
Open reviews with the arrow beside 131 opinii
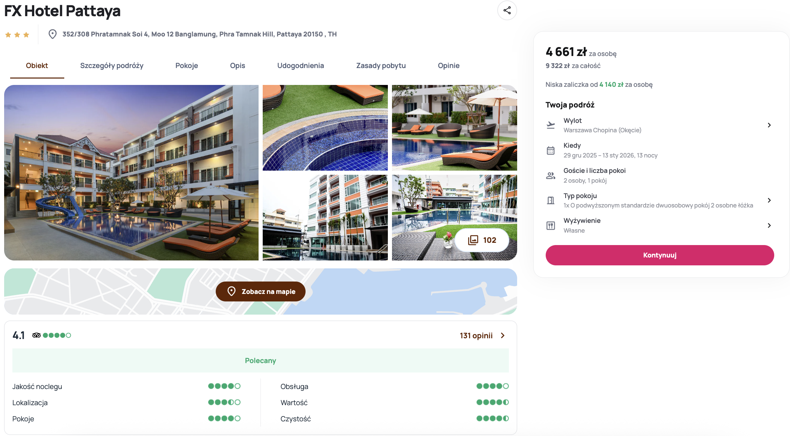coord(503,336)
